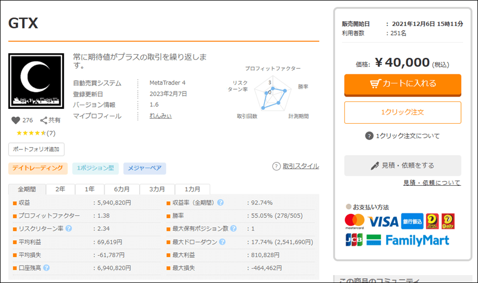Add product with カートに入れる button

coord(403,84)
